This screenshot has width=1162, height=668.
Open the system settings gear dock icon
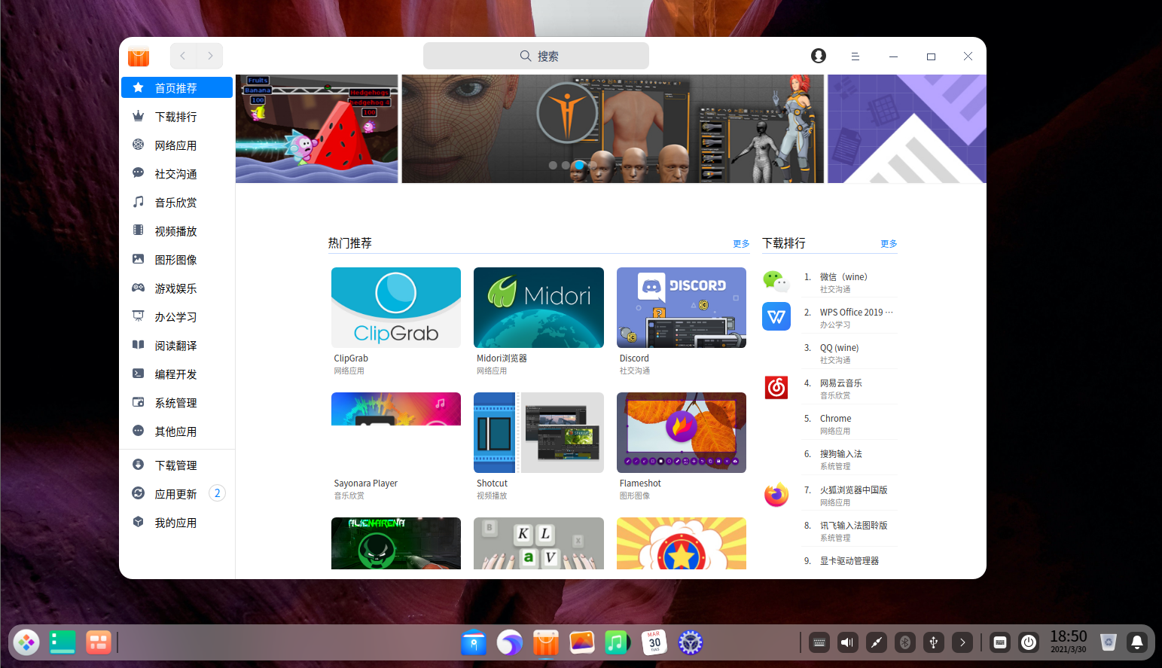pos(691,642)
